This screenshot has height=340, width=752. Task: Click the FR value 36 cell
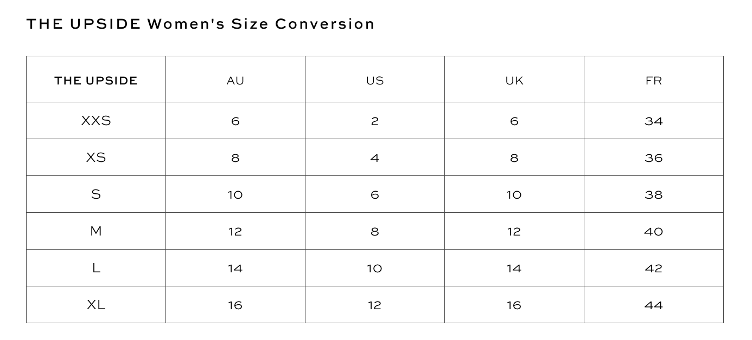654,158
